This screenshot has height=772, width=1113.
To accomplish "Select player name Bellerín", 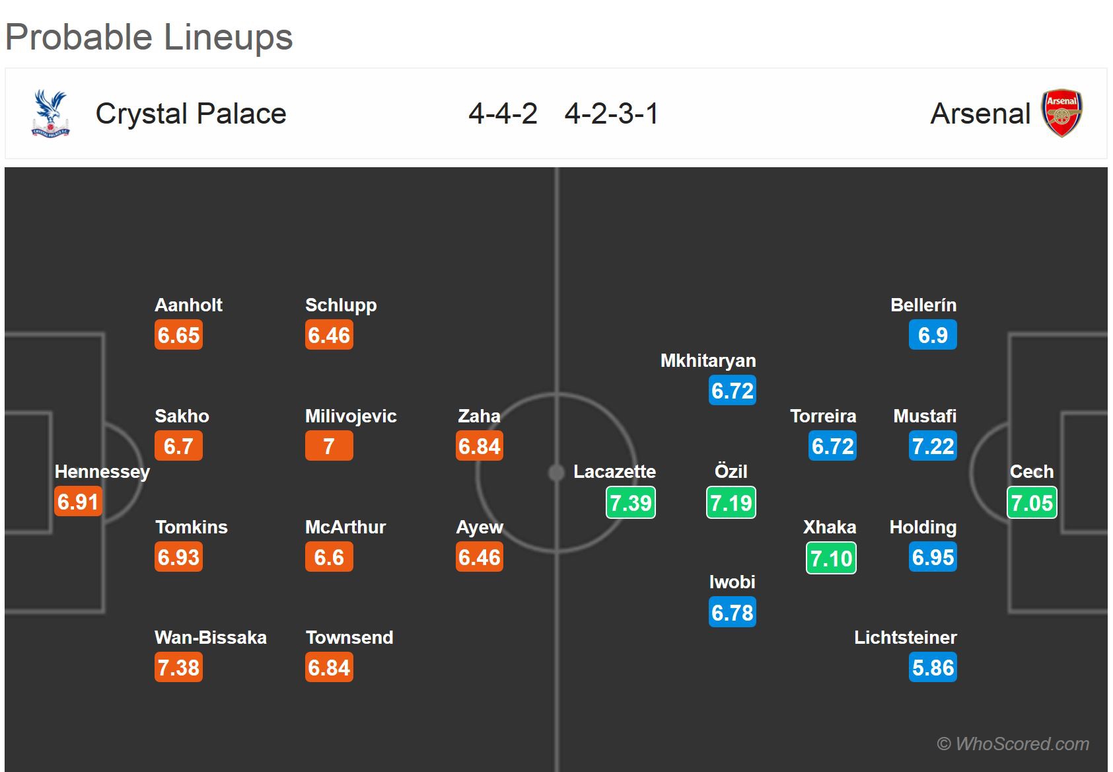I will [923, 305].
